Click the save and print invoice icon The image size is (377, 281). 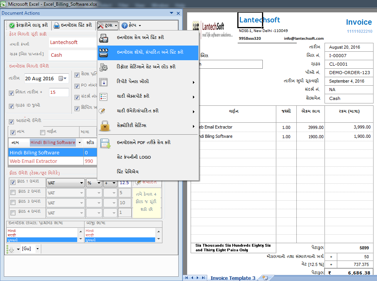click(104, 38)
